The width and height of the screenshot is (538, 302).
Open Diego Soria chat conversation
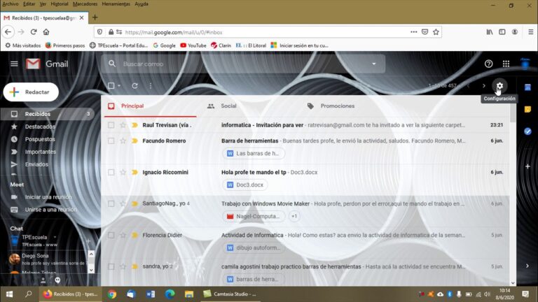coord(48,259)
